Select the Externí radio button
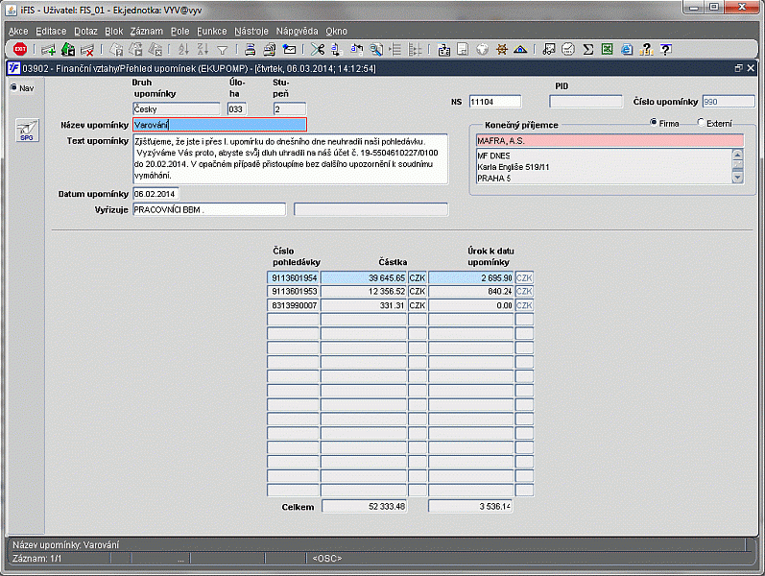Image resolution: width=765 pixels, height=576 pixels. coord(701,122)
